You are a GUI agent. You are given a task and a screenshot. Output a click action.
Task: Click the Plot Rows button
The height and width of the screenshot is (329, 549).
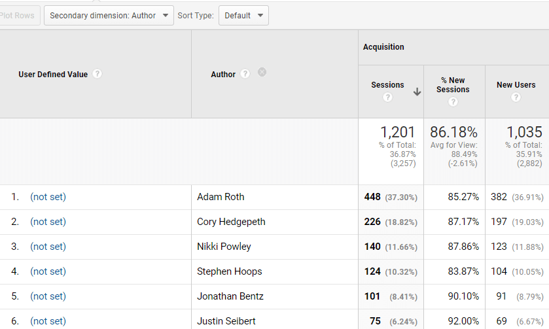(19, 16)
